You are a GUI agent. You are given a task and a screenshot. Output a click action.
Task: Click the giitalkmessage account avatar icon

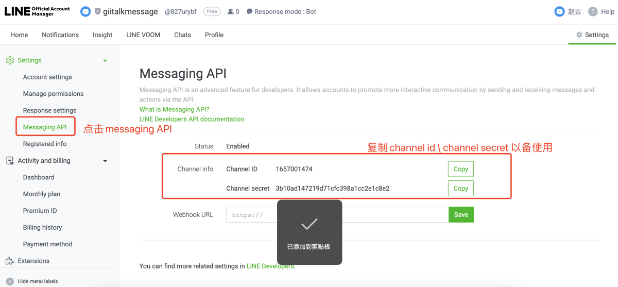[x=85, y=11]
